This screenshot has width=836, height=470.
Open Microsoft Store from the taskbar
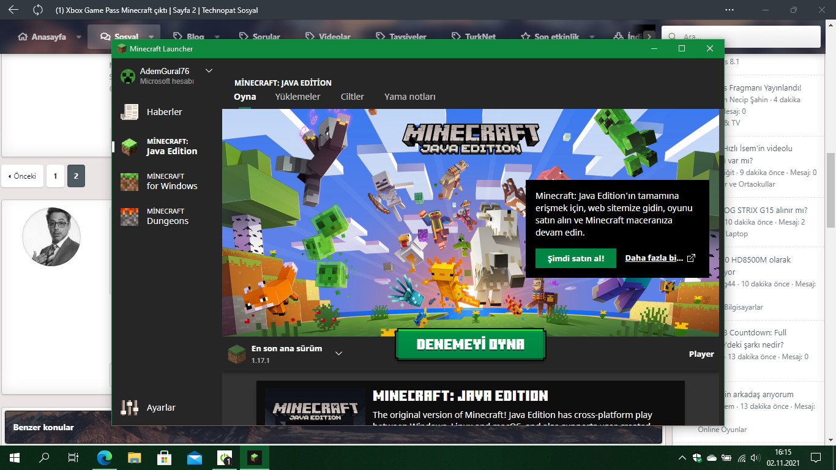165,457
